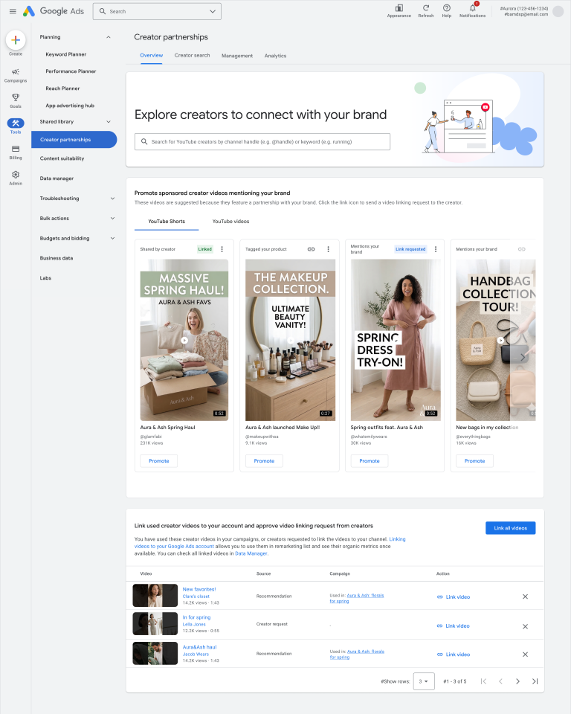Screen dimensions: 571x714
Task: Dismiss the Aura&Ash haul video row
Action: click(525, 654)
